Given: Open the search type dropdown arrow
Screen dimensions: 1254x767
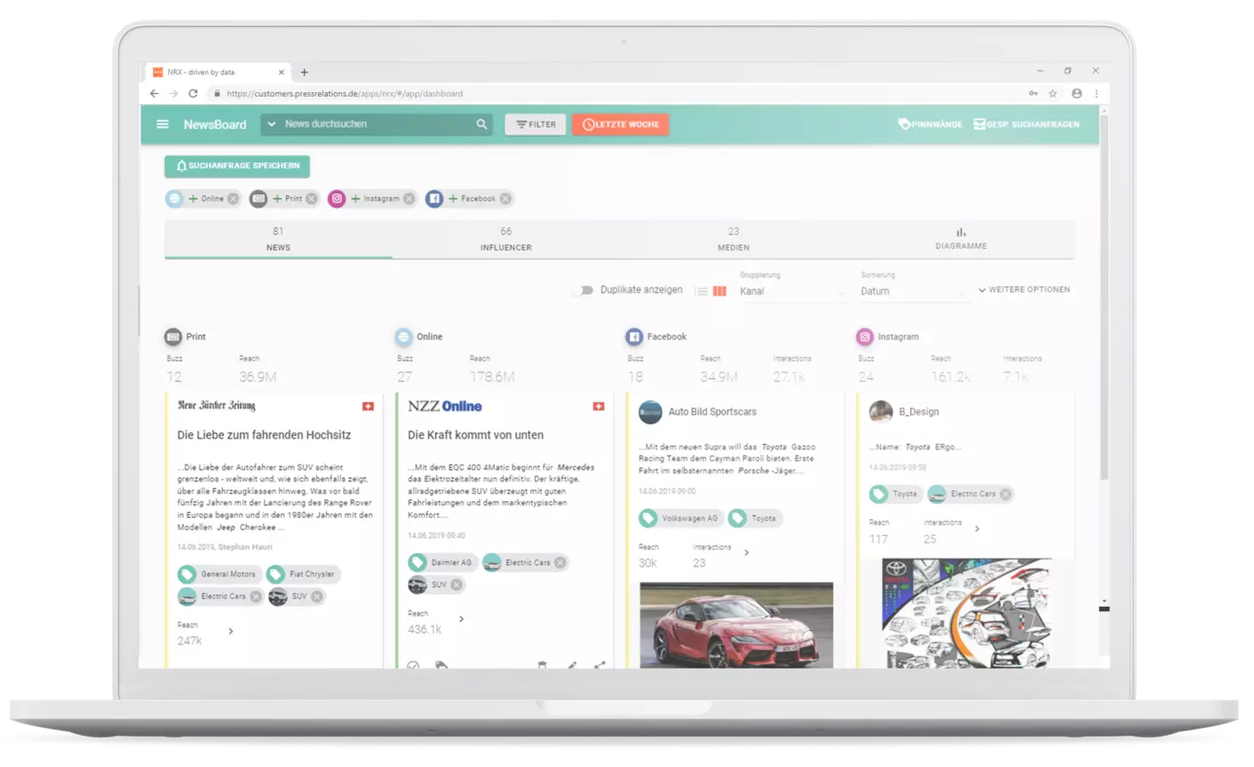Looking at the screenshot, I should point(271,124).
